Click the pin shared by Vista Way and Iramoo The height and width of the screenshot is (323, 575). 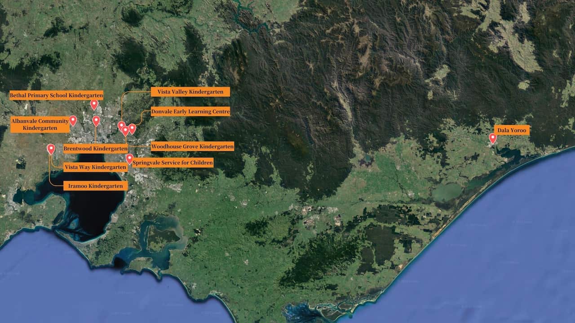point(51,148)
